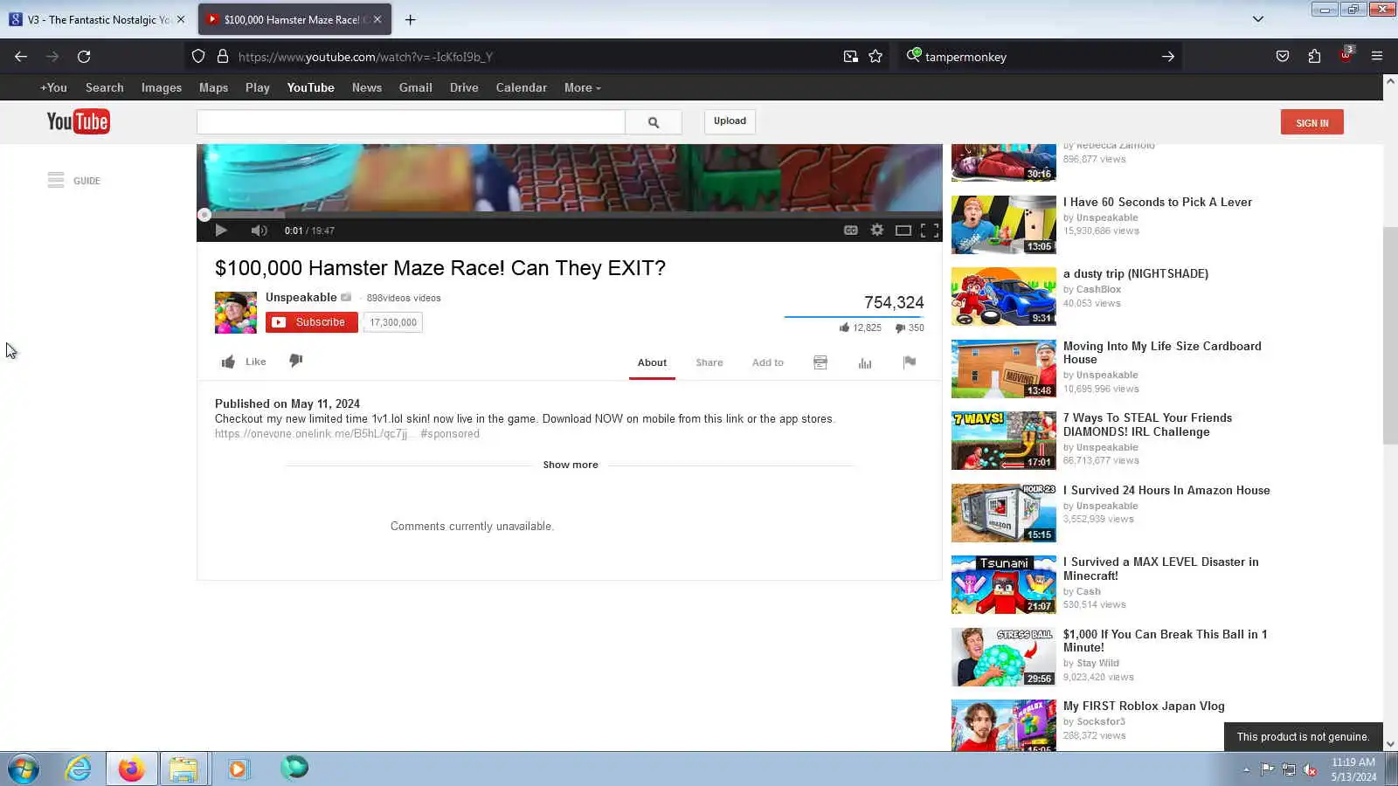The width and height of the screenshot is (1398, 786).
Task: Open the Unspeakable channel name link
Action: 301,297
